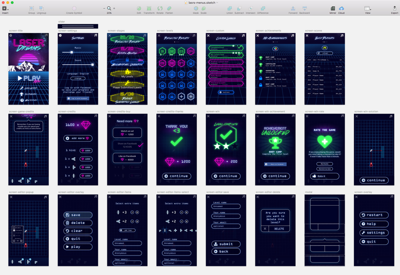This screenshot has height=275, width=400.
Task: Apply the Union boolean operation
Action: (230, 8)
